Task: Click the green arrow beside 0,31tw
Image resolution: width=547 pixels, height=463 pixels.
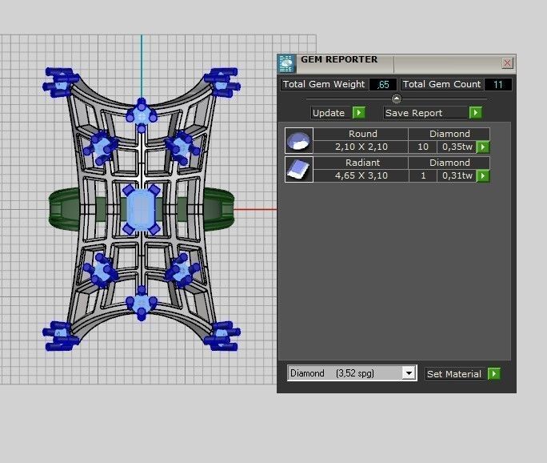Action: tap(483, 175)
